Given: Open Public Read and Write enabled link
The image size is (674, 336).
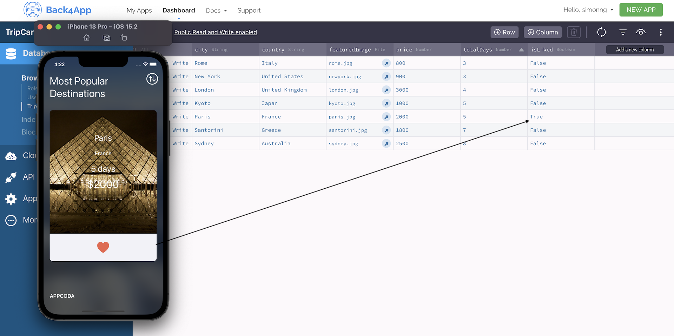Looking at the screenshot, I should coord(216,32).
